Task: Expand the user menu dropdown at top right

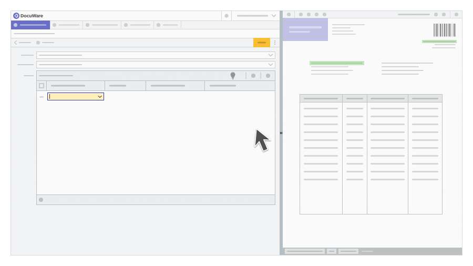Action: point(273,16)
